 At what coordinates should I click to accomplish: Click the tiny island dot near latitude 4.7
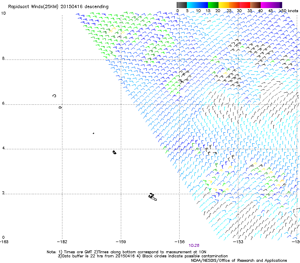93,133
